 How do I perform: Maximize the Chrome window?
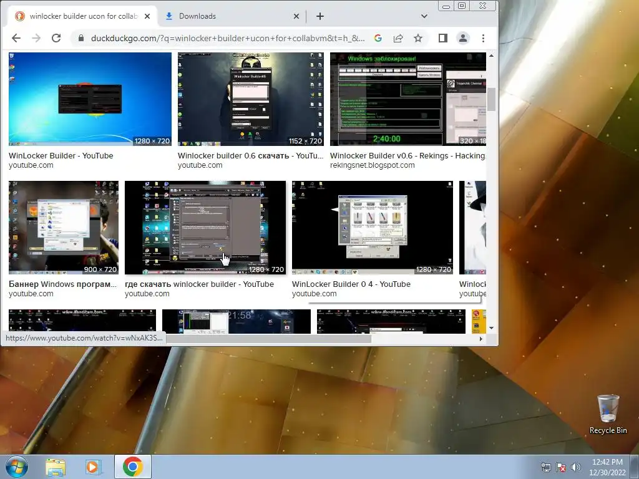tap(462, 6)
